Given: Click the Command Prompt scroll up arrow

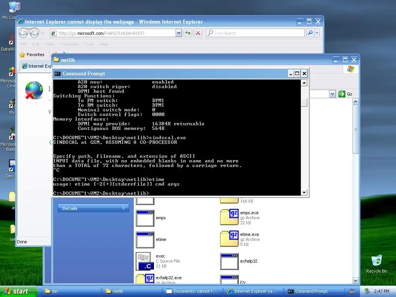Looking at the screenshot, I should click(x=304, y=83).
